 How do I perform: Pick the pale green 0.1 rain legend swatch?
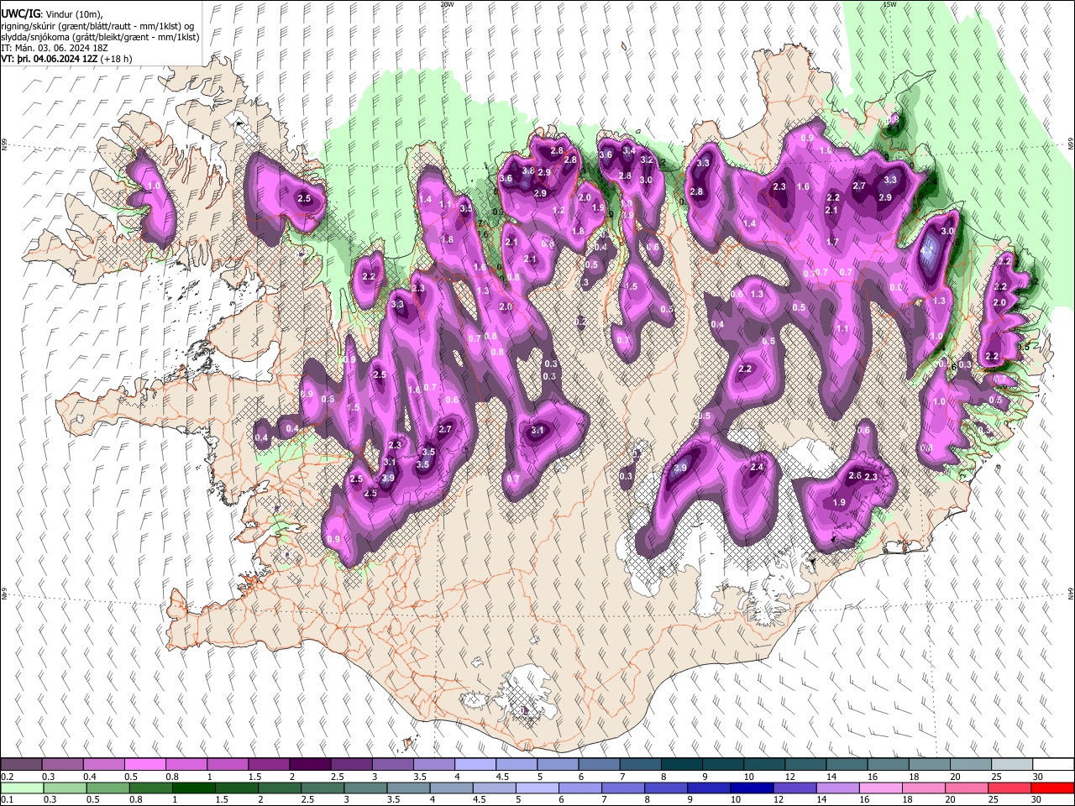pos(22,788)
